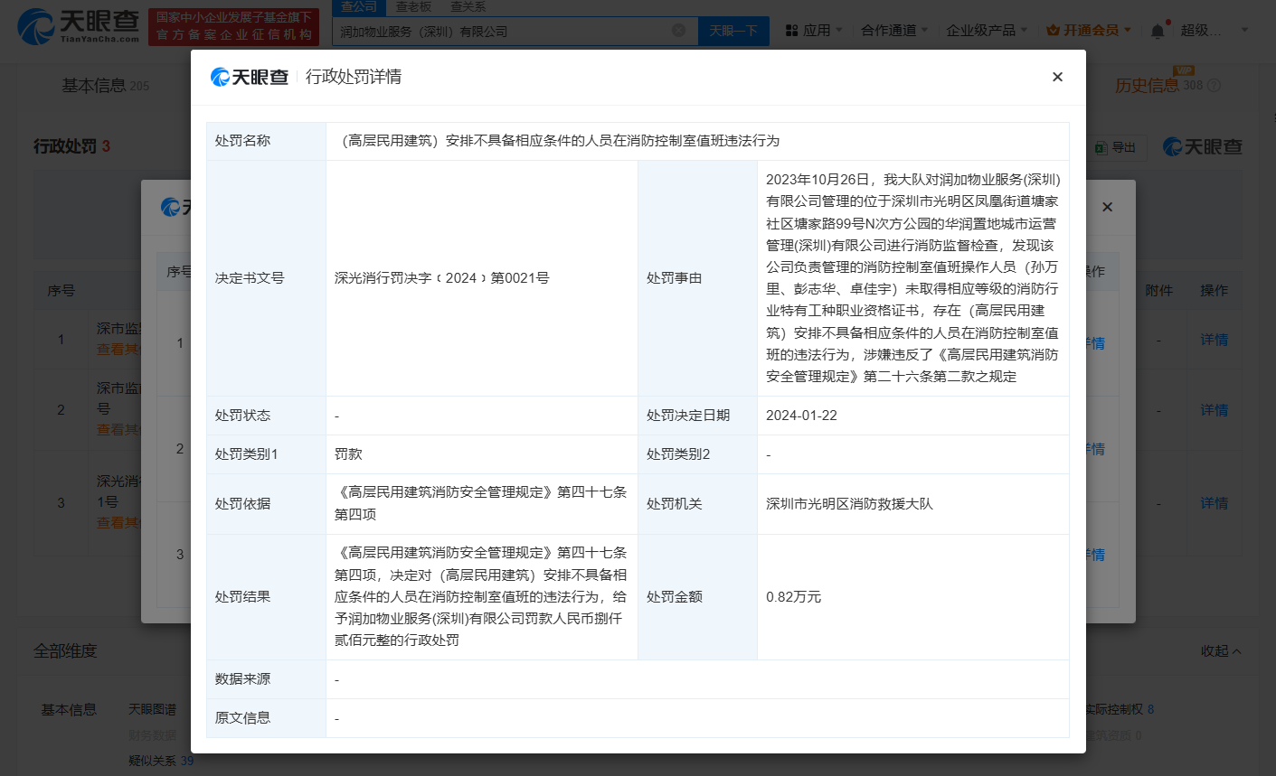Close the 行政处罚详情 dialog
1276x776 pixels.
pos(1057,77)
